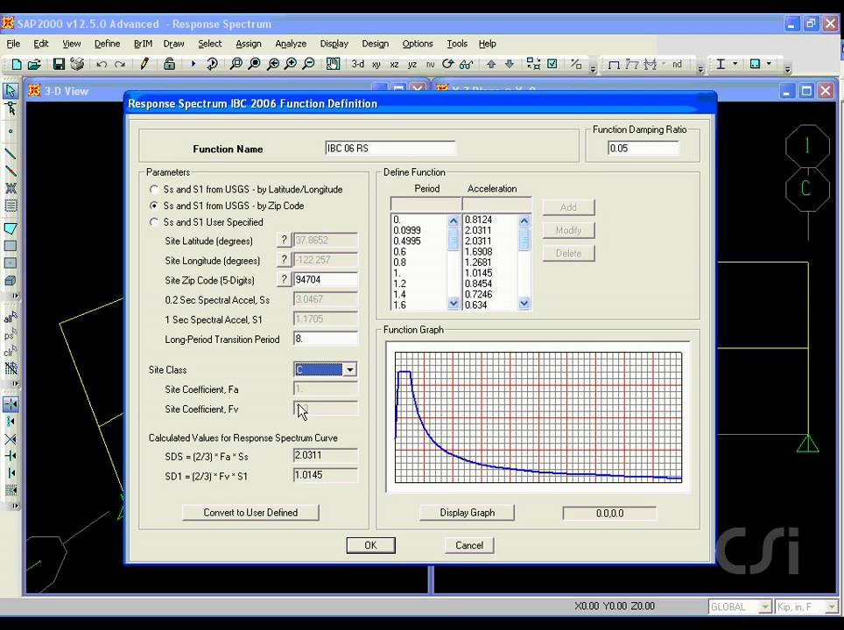
Task: Expand the I-section toolbar dropdown arrow
Action: pyautogui.click(x=735, y=64)
